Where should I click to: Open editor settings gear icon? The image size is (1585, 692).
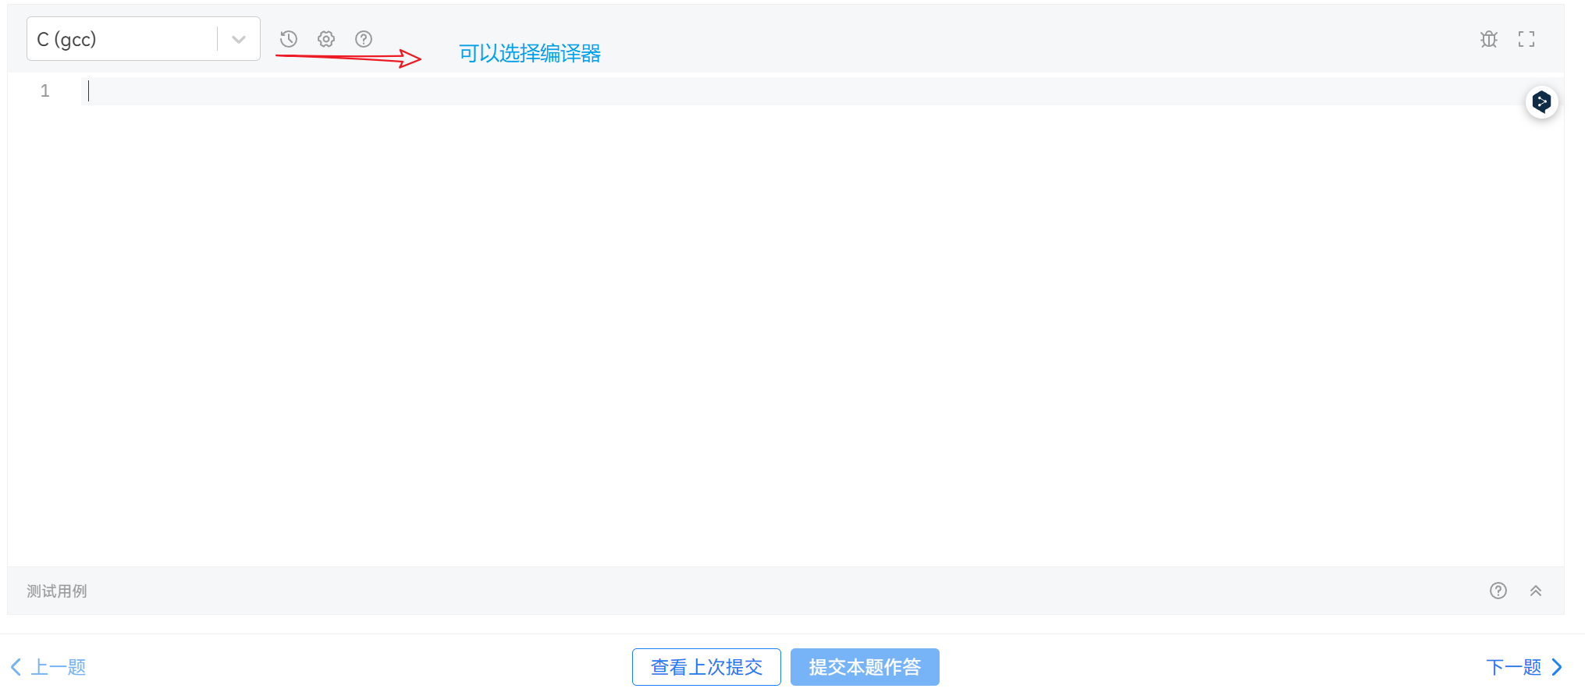(x=326, y=39)
